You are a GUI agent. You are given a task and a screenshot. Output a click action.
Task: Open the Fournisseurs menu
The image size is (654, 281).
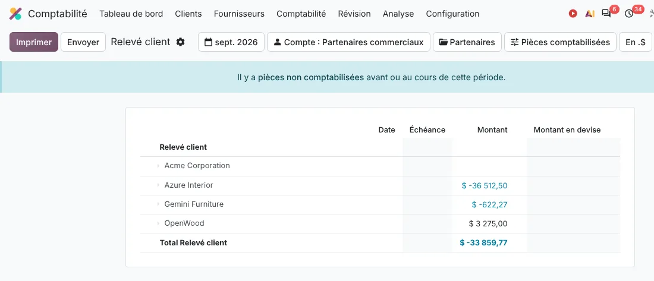(x=239, y=14)
